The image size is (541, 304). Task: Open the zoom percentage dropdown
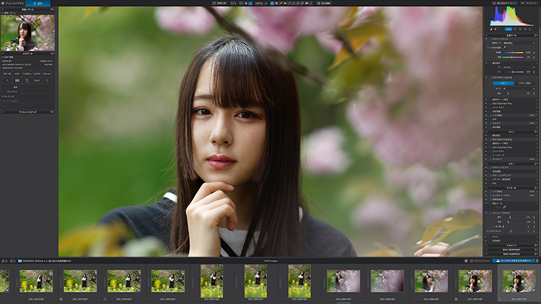click(262, 3)
